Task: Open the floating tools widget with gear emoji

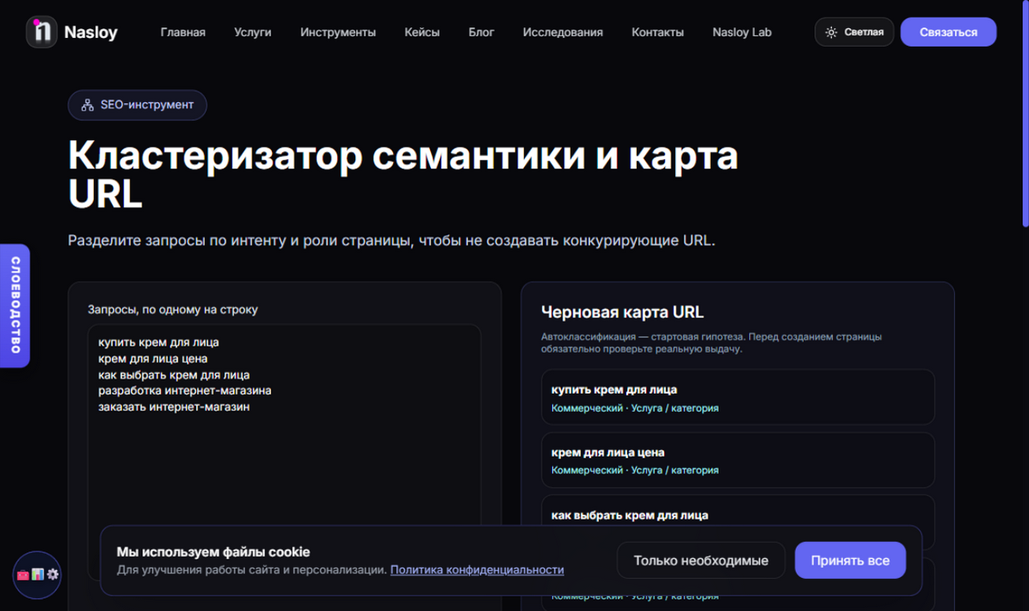Action: [x=37, y=575]
